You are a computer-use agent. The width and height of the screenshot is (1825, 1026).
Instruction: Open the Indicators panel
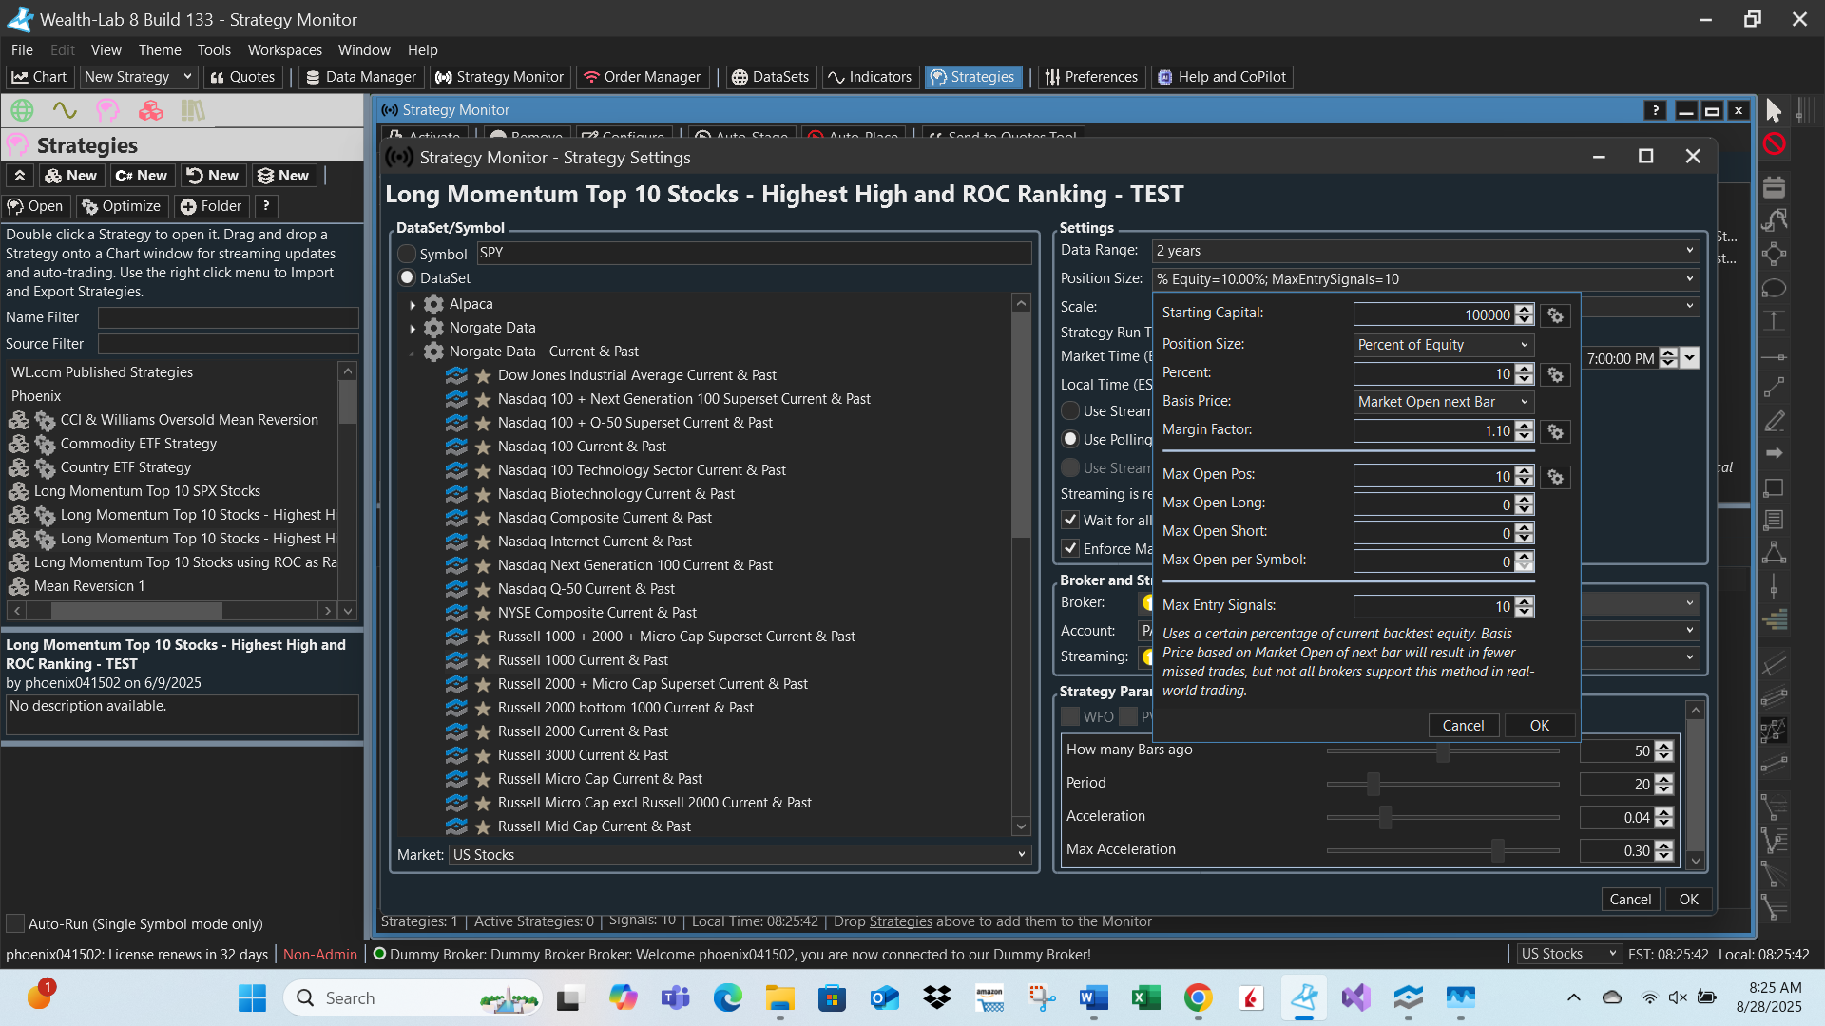click(870, 77)
